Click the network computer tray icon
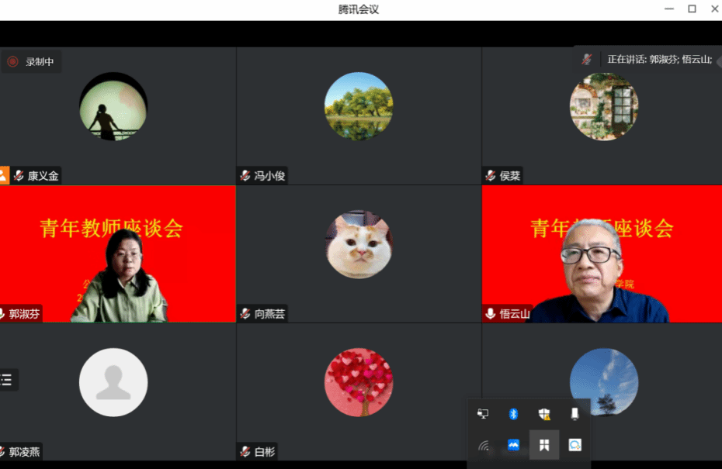 click(483, 414)
